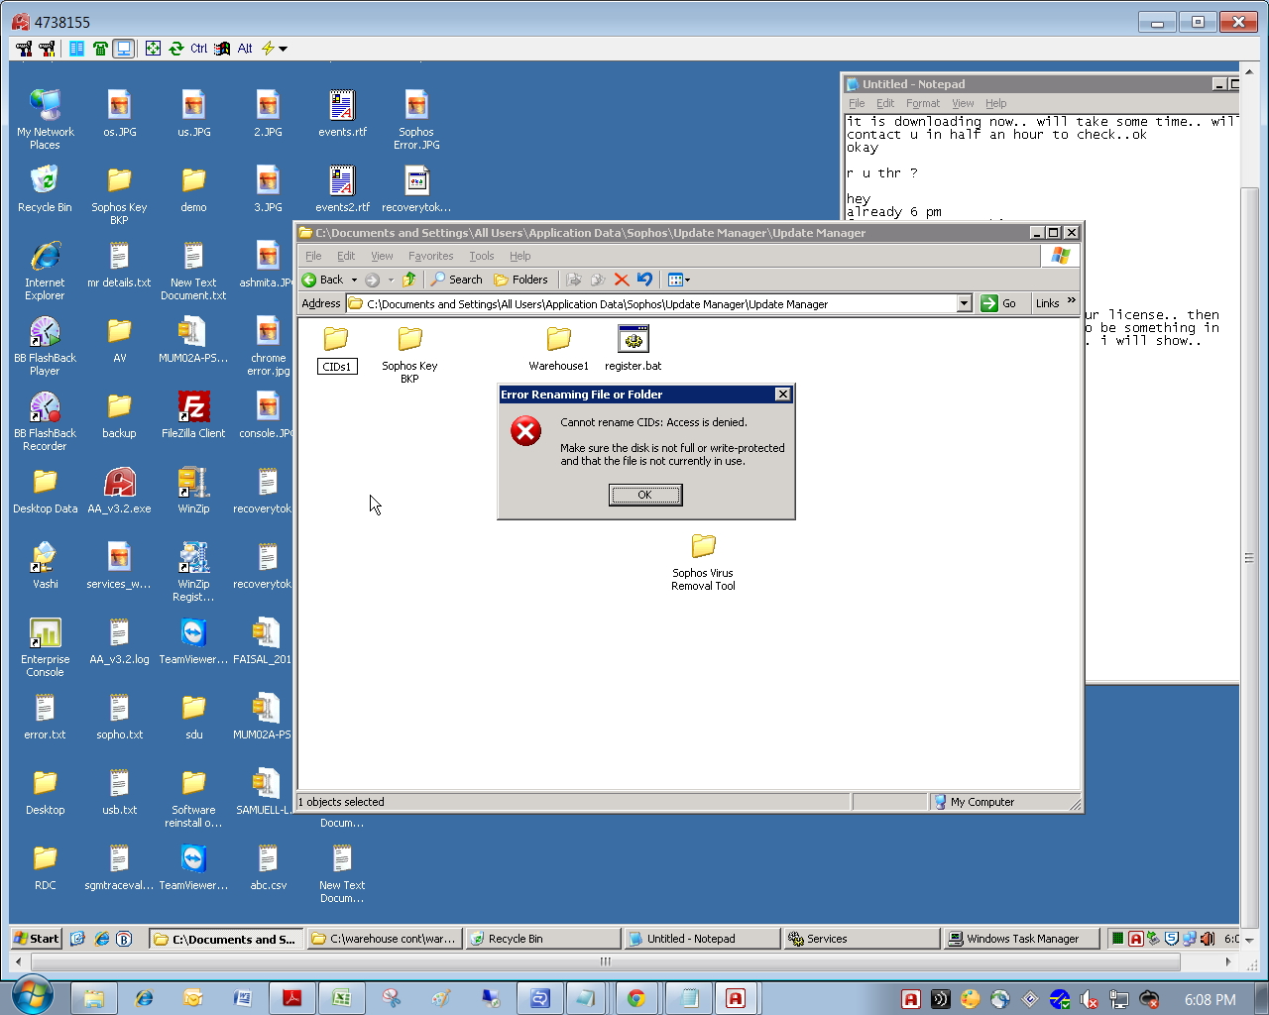Switch to Untitled - Notepad taskbar item
The width and height of the screenshot is (1269, 1015).
point(702,939)
